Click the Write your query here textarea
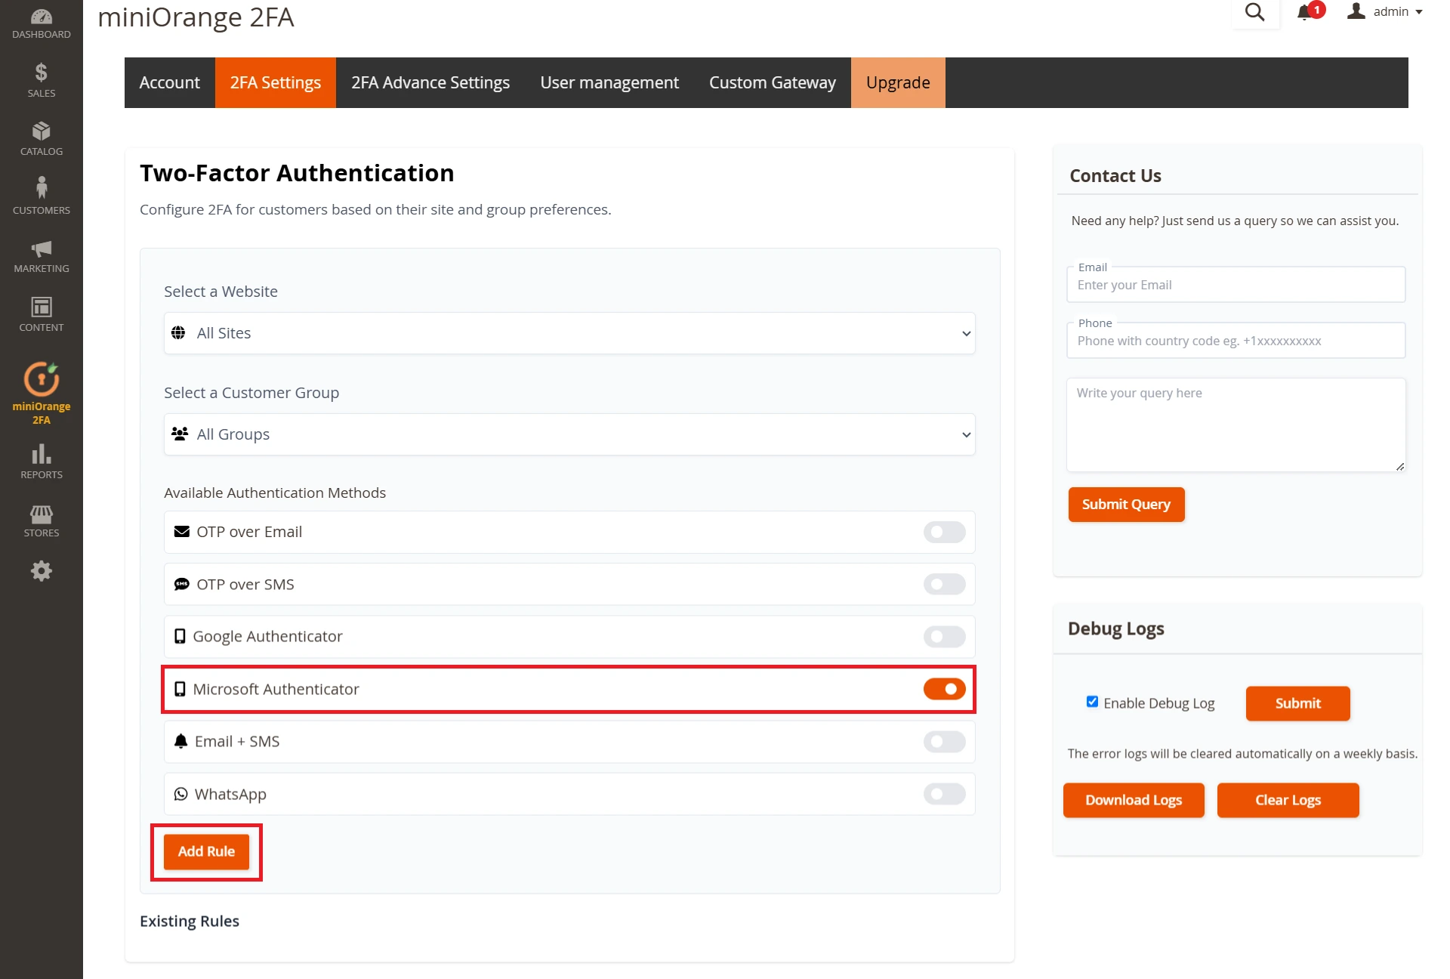 (x=1236, y=425)
